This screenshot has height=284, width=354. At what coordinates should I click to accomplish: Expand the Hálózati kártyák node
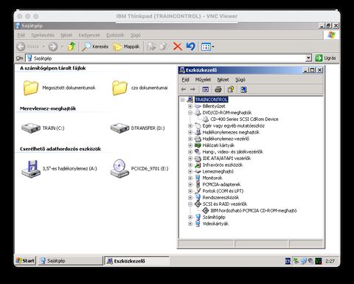click(190, 145)
